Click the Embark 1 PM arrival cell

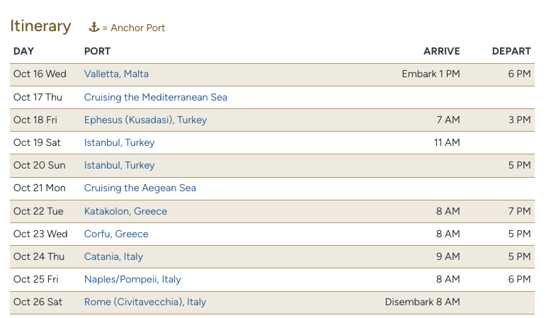431,74
